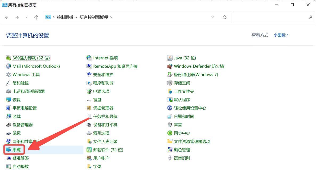This screenshot has width=316, height=170.
Task: Click the 区域 globe icon
Action: tap(8, 117)
